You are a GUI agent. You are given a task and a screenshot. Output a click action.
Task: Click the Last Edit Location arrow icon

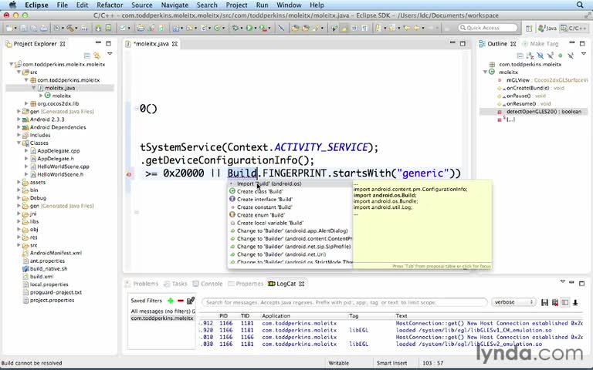pyautogui.click(x=407, y=28)
